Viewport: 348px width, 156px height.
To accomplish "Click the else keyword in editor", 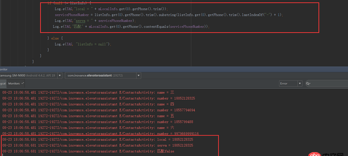I will [x=55, y=39].
